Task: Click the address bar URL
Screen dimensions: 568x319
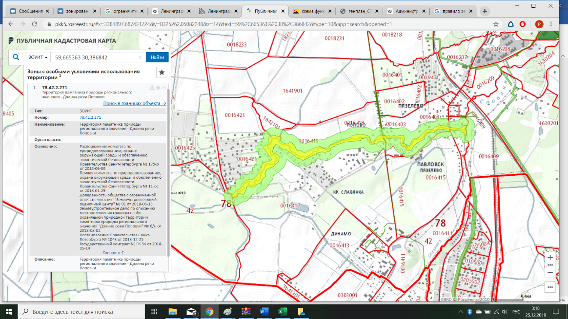Action: (223, 24)
